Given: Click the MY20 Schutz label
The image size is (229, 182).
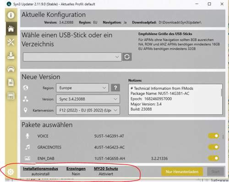Looking at the screenshot, I should click(106, 169).
